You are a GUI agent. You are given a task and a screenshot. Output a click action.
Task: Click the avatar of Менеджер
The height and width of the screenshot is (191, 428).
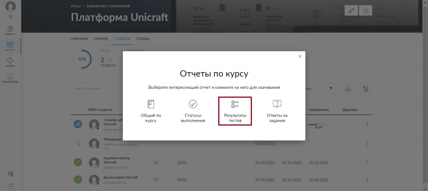tap(94, 143)
